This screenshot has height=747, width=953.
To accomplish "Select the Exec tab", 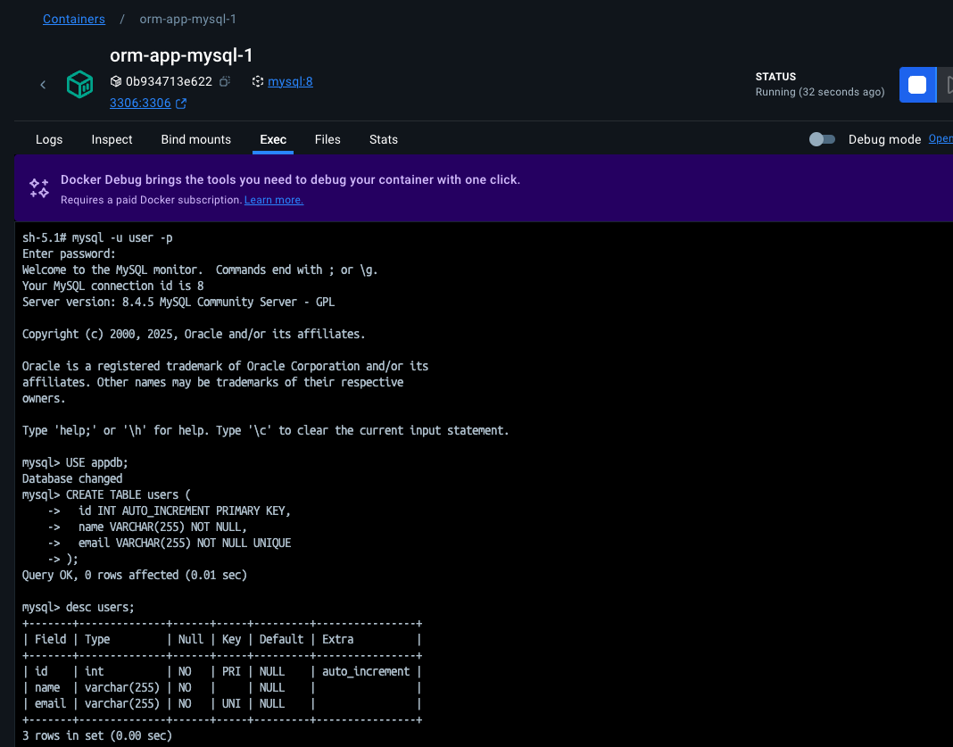I will [x=273, y=139].
